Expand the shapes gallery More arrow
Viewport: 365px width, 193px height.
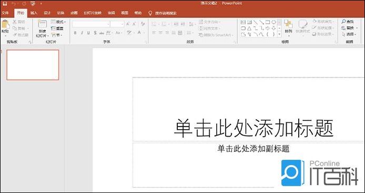pos(280,34)
